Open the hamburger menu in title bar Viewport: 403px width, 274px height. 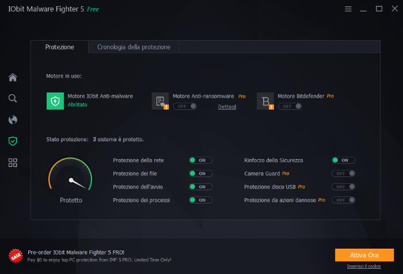[348, 9]
